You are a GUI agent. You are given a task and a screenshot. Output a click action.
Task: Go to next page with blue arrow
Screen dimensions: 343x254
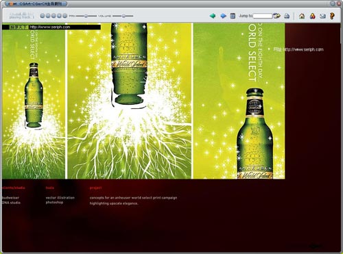224,16
